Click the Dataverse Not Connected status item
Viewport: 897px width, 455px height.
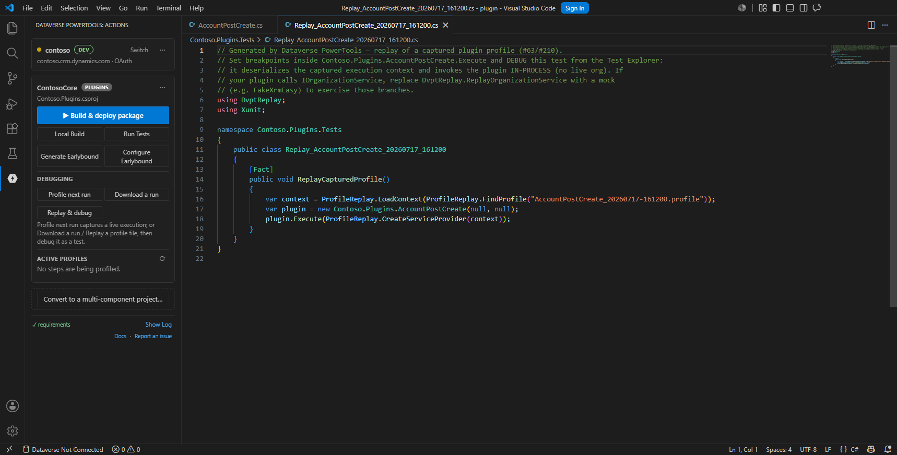pos(63,449)
